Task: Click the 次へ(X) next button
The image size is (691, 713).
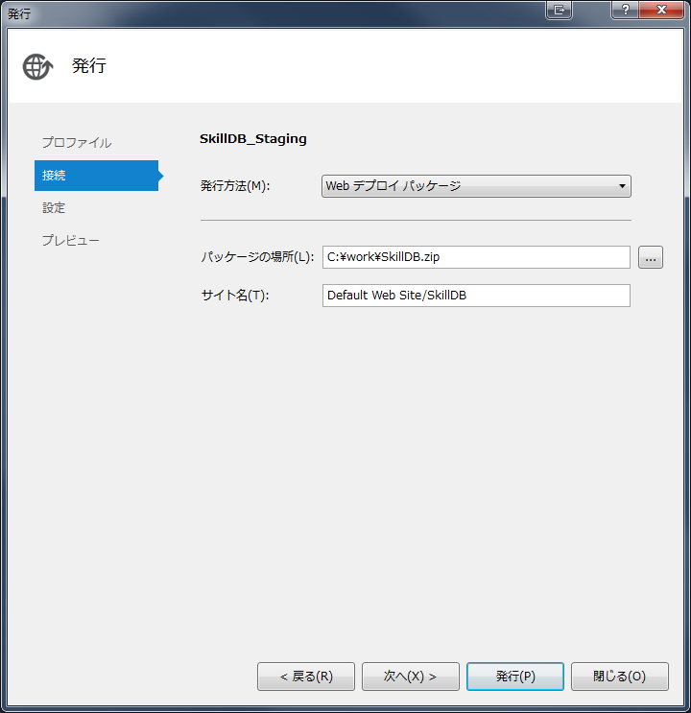Action: 411,677
